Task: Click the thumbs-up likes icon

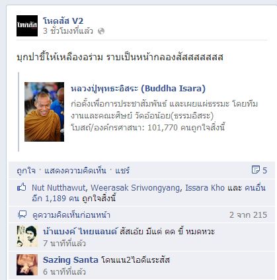Action: (22, 187)
